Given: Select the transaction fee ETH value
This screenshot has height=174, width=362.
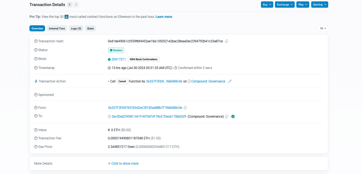Looking at the screenshot, I should pyautogui.click(x=129, y=138).
